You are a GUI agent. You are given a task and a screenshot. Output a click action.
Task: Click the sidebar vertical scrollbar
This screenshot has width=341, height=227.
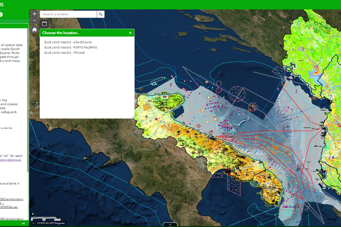click(28, 100)
